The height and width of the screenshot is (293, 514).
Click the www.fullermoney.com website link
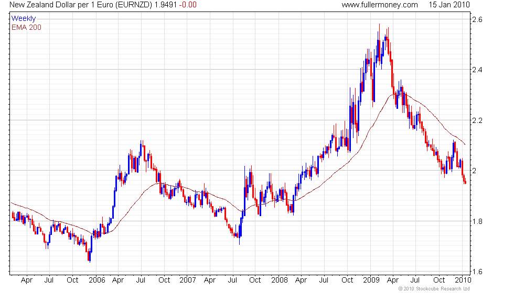coord(379,5)
